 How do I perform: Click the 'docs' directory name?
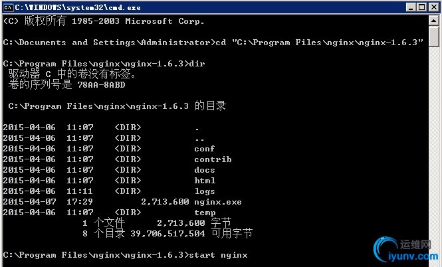click(205, 170)
